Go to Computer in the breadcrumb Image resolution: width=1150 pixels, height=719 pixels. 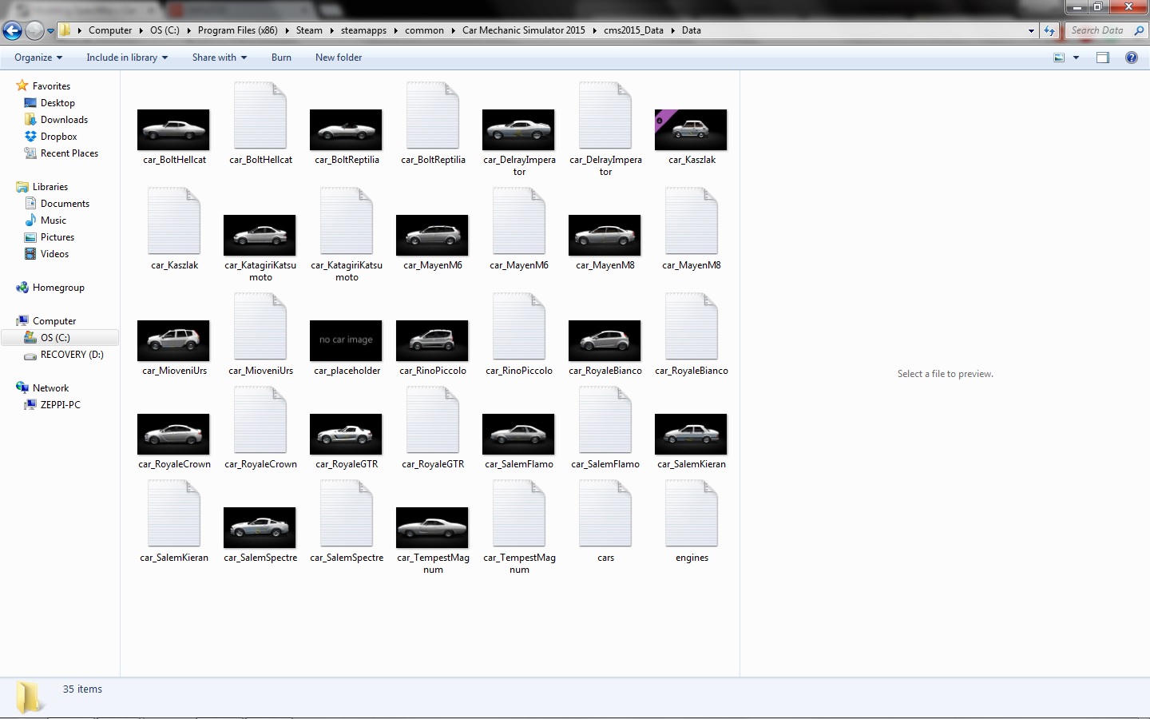pos(110,30)
